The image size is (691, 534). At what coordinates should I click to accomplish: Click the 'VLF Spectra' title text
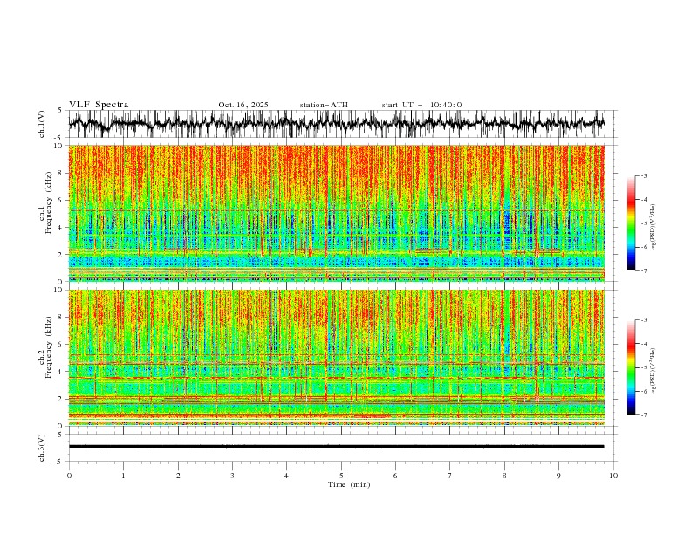point(99,105)
